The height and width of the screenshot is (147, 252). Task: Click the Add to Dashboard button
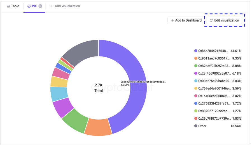click(x=186, y=20)
